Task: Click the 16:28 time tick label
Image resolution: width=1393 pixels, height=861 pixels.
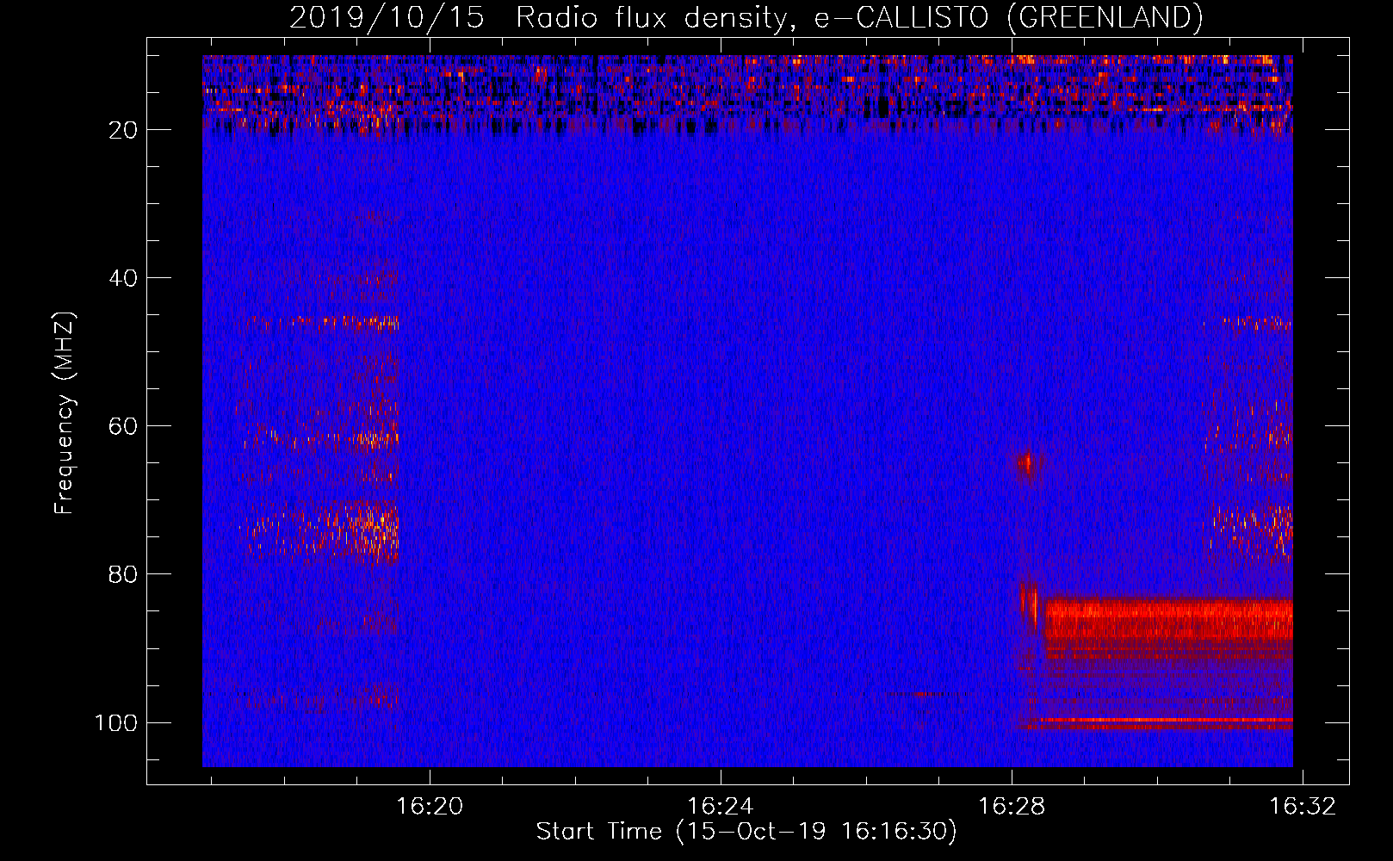Action: 1012,807
